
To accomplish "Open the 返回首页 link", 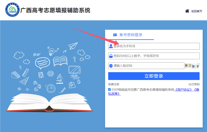I will click(x=197, y=11).
